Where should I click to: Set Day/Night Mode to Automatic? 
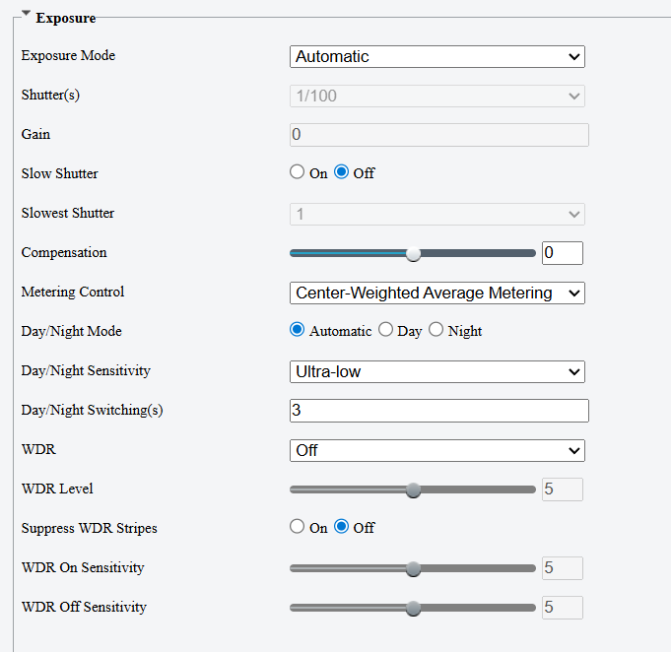pos(298,330)
